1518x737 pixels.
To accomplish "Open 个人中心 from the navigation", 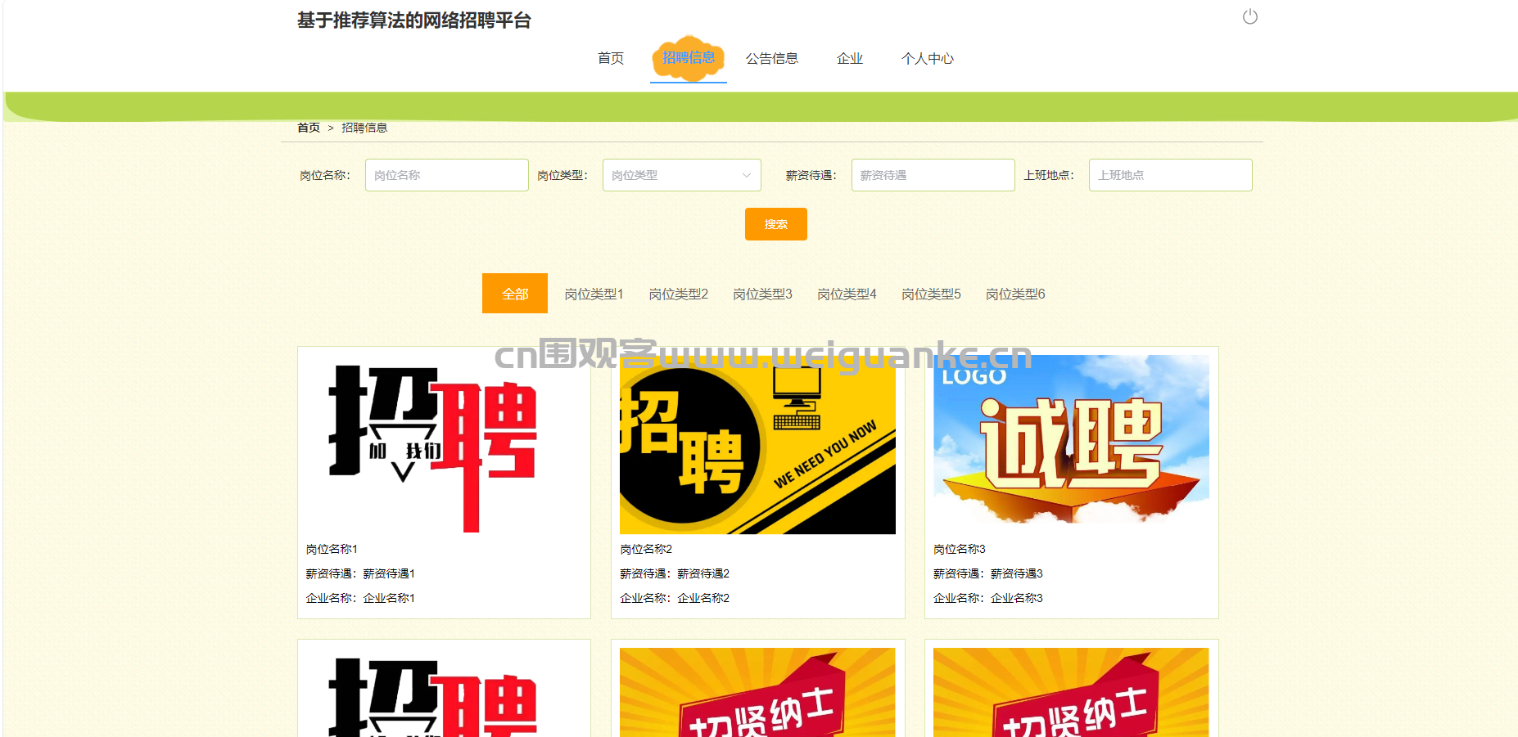I will click(927, 58).
